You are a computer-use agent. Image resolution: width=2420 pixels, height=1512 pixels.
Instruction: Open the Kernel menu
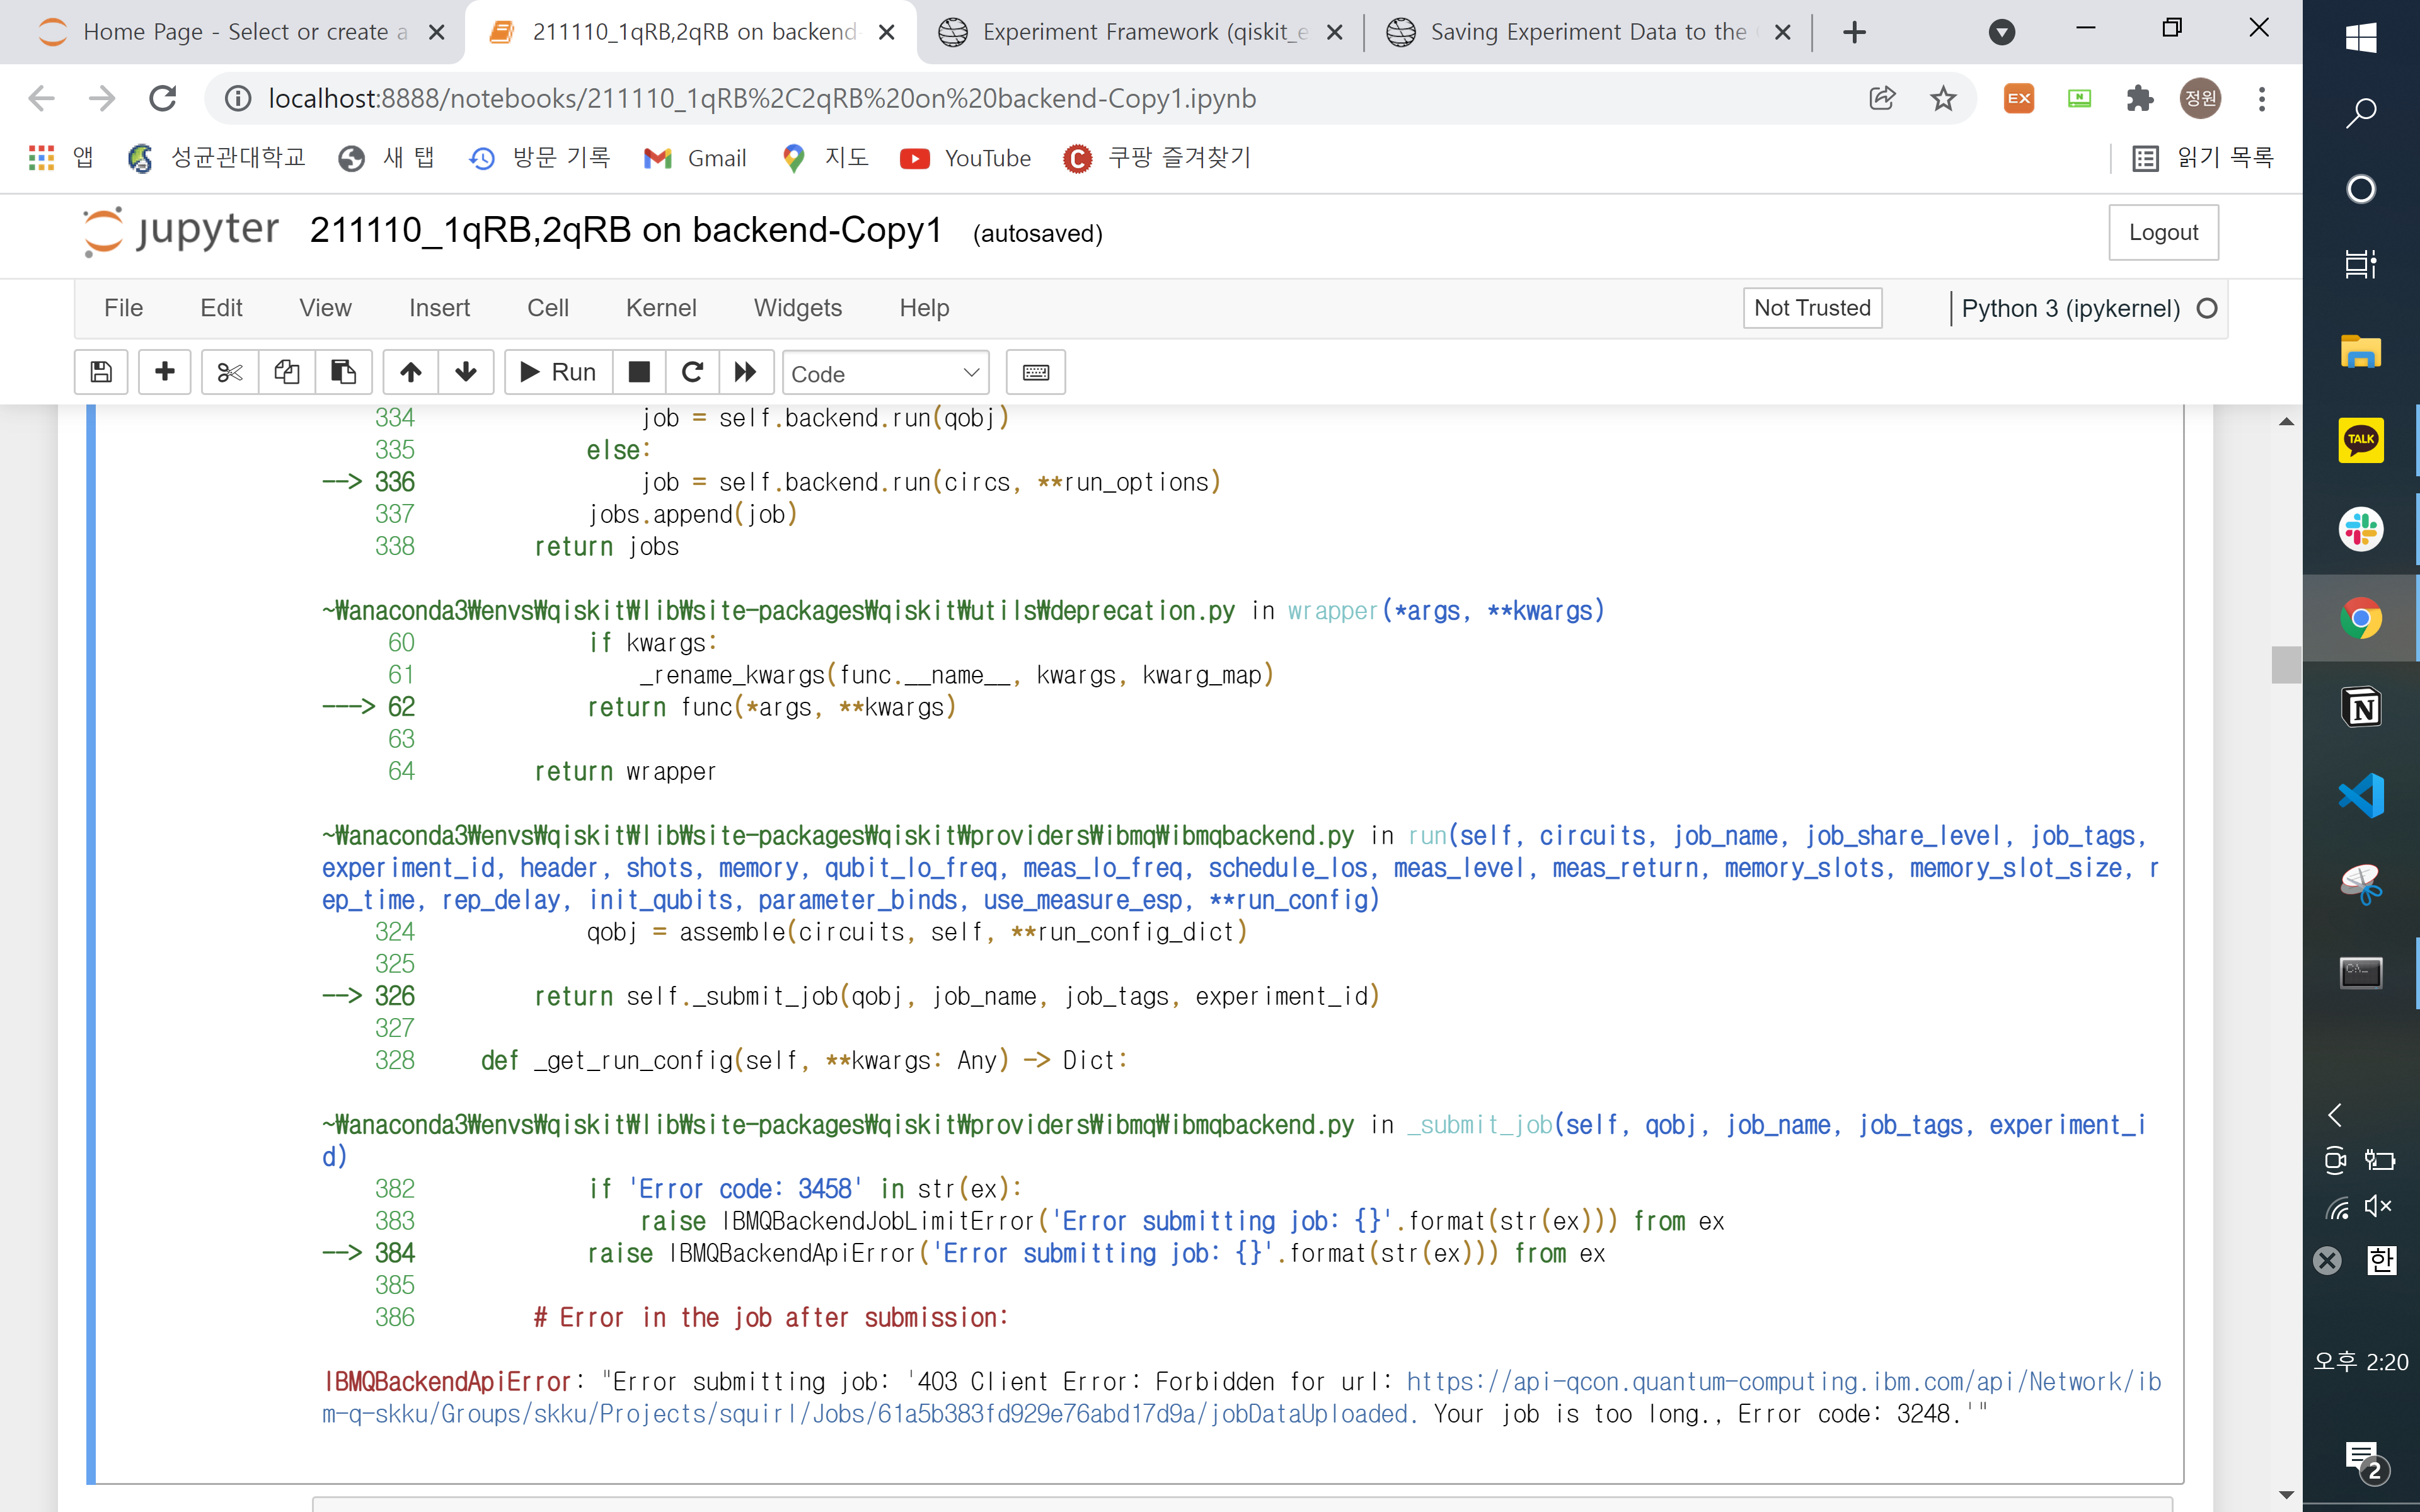pyautogui.click(x=661, y=307)
